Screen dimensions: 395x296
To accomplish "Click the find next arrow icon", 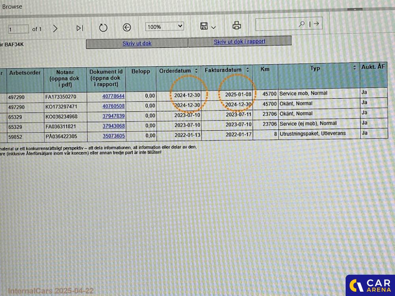I will (316, 24).
